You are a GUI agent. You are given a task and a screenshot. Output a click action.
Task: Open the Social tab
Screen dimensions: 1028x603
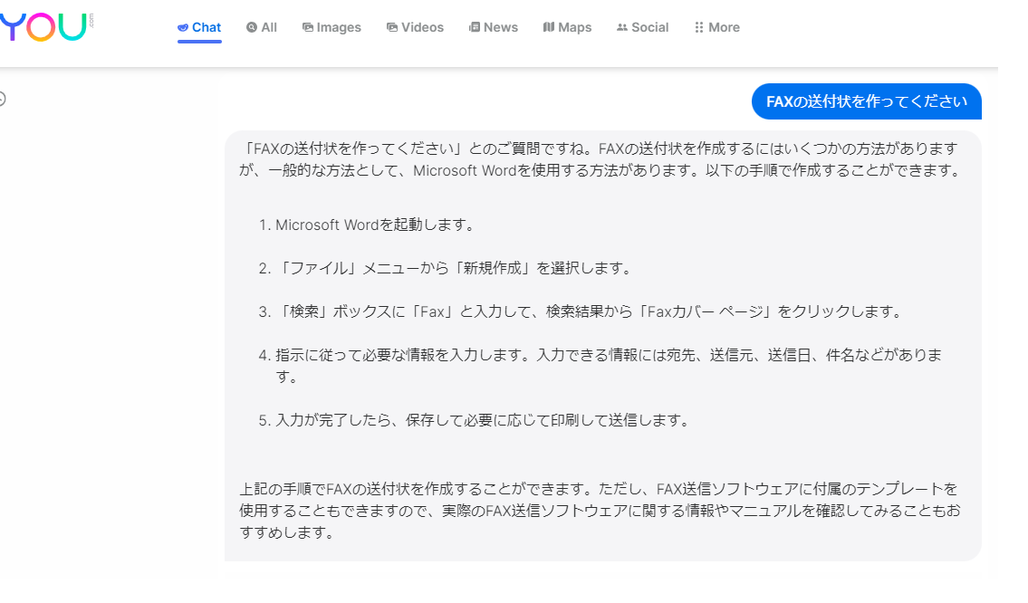point(642,27)
